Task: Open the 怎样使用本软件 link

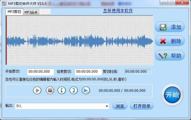Action: 118,11
